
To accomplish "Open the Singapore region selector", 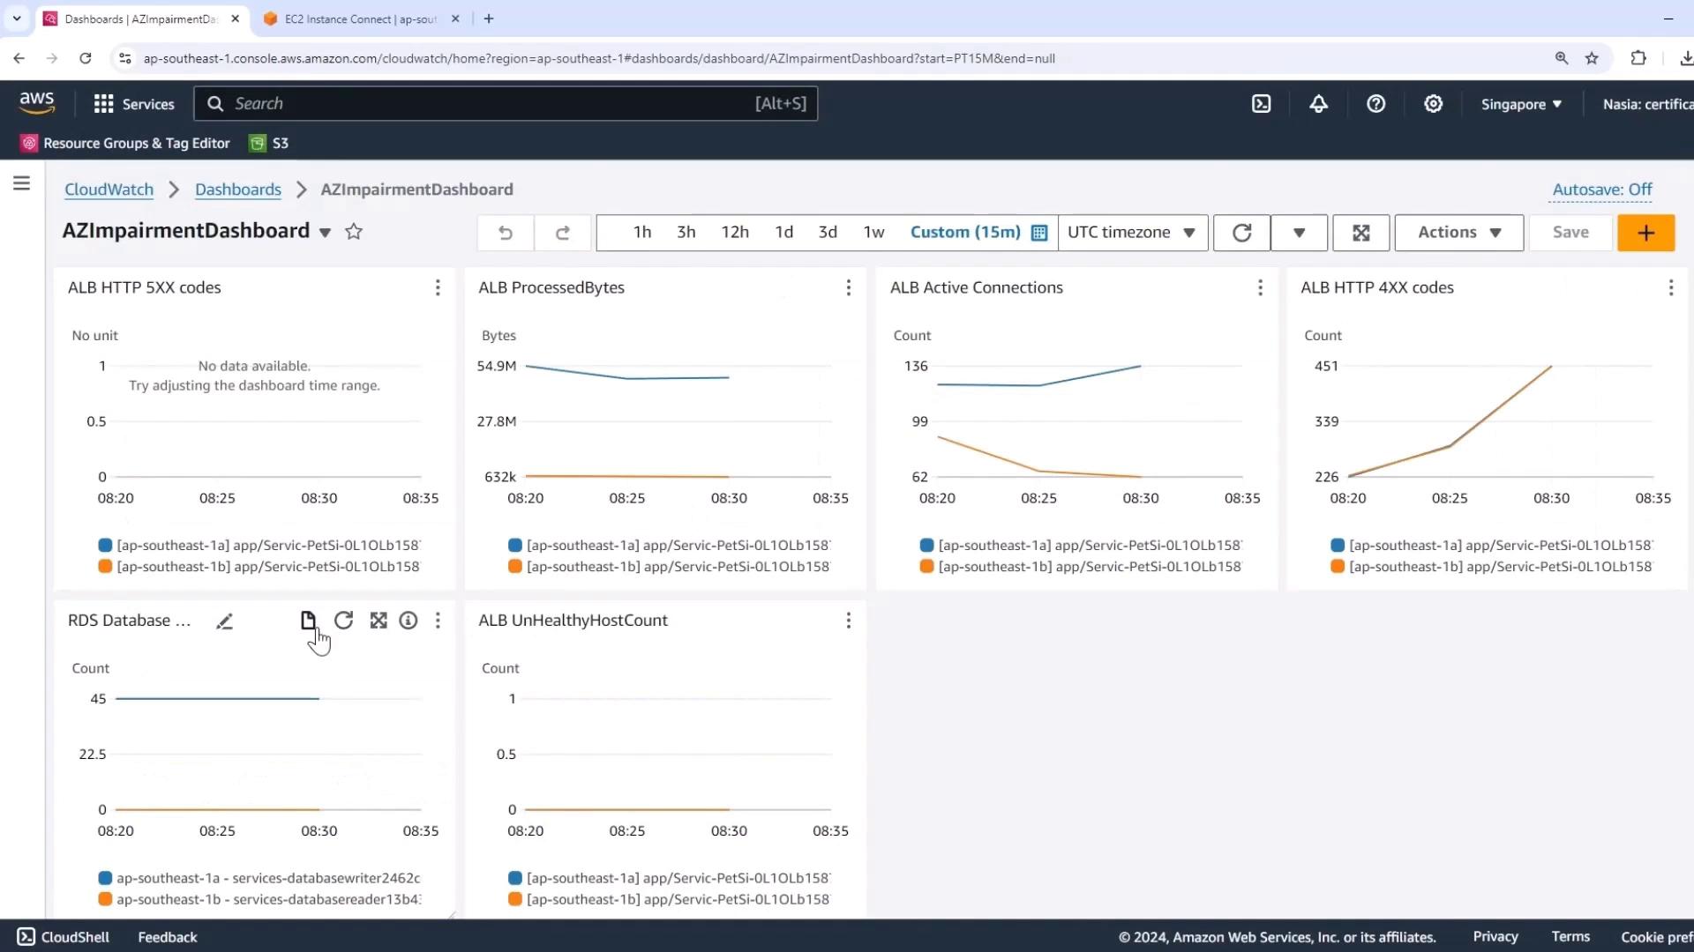I will point(1521,104).
